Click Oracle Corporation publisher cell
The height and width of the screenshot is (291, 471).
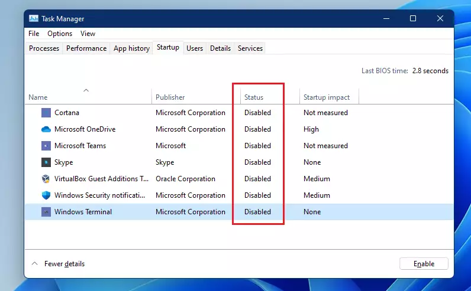(185, 179)
